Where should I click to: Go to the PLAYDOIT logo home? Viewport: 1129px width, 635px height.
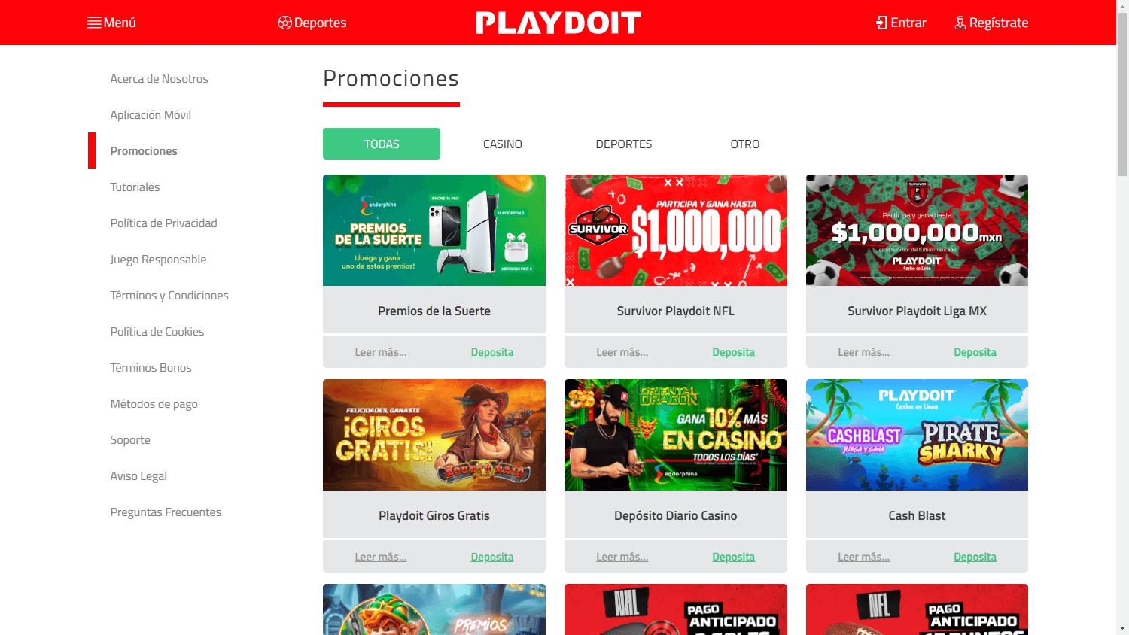tap(558, 23)
